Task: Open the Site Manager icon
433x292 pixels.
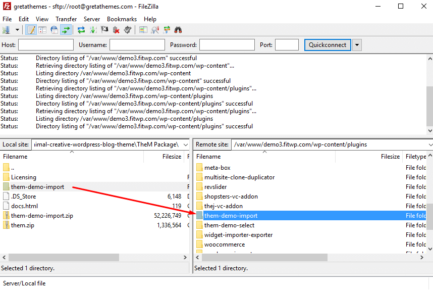Action: 6,30
